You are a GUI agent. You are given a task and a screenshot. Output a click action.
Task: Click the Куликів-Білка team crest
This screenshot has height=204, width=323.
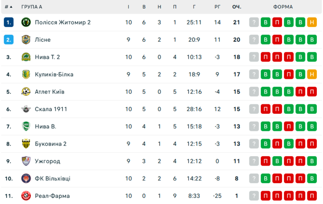point(26,74)
